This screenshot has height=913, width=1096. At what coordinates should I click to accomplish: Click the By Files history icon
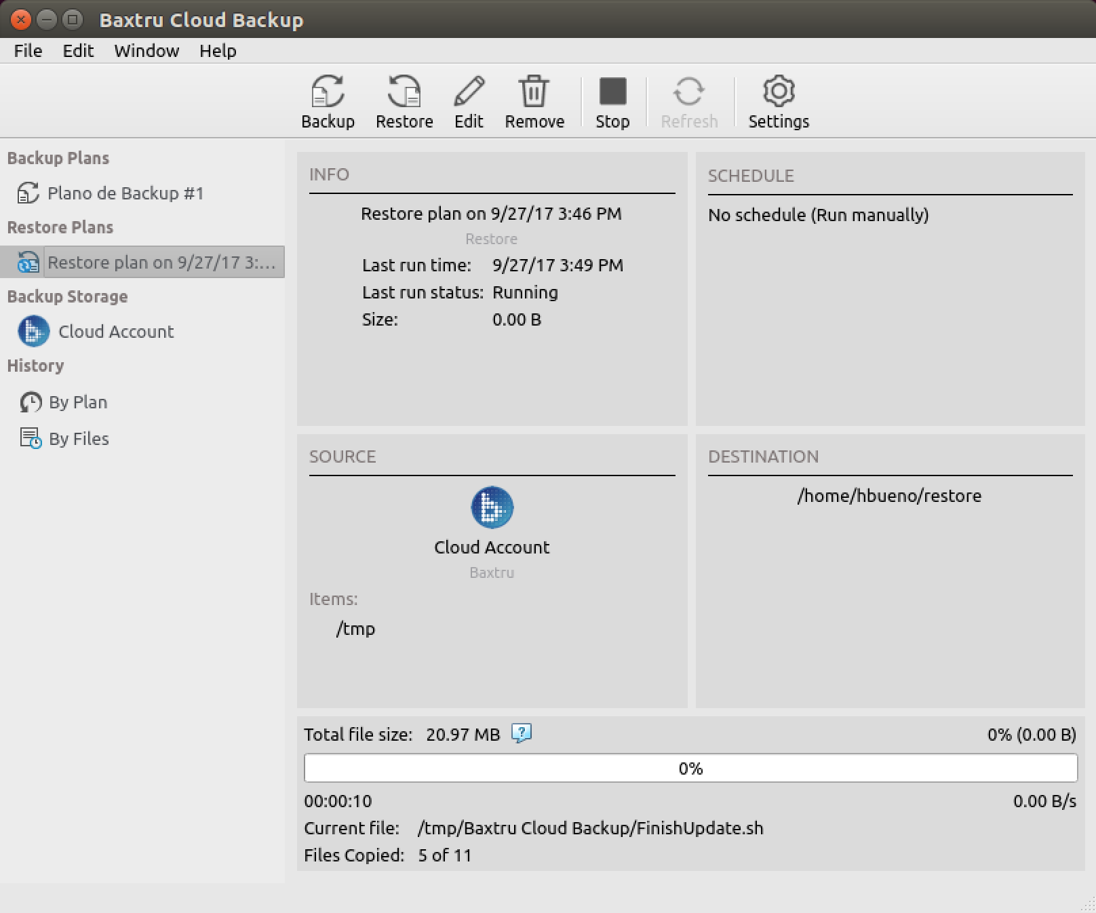pyautogui.click(x=31, y=438)
